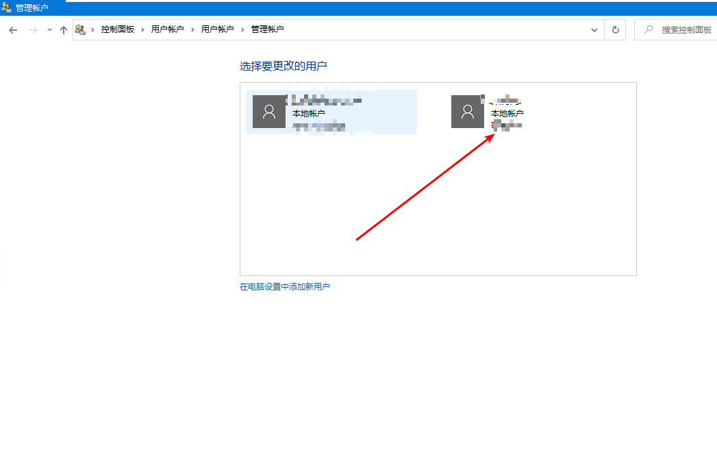The width and height of the screenshot is (717, 463).
Task: Click the left user account avatar icon
Action: coord(269,112)
